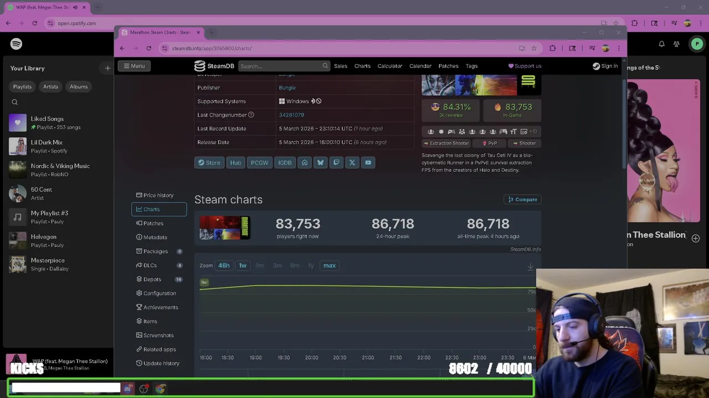Click the X (Twitter) icon button
This screenshot has height=398, width=709.
pos(352,163)
